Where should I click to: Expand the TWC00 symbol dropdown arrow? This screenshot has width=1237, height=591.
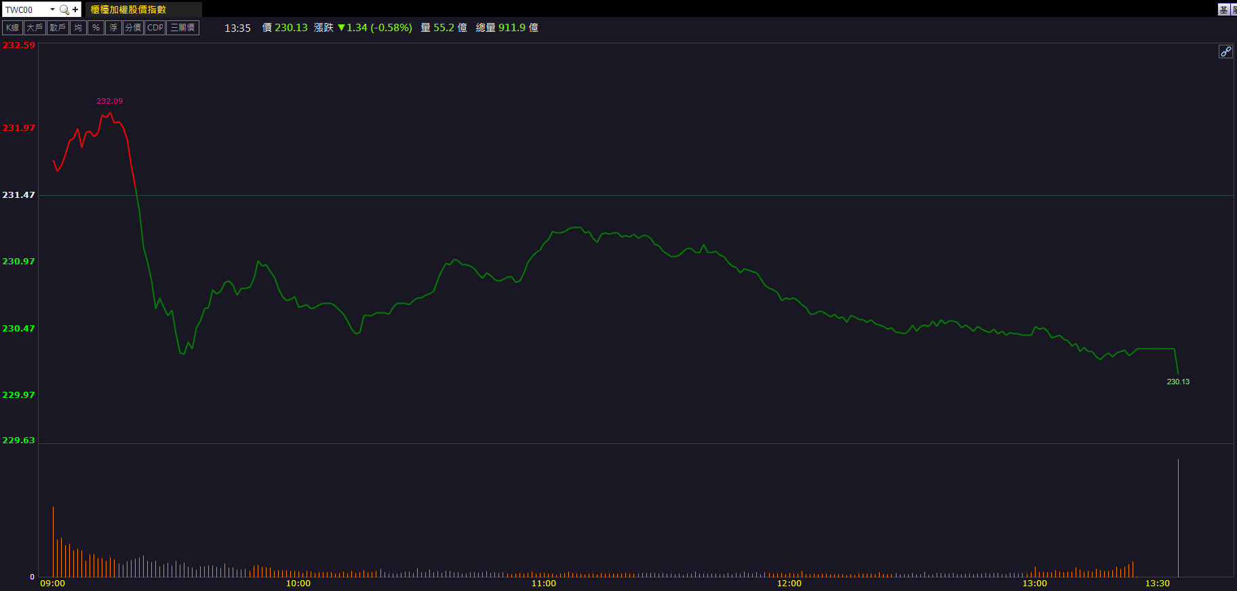click(x=52, y=9)
